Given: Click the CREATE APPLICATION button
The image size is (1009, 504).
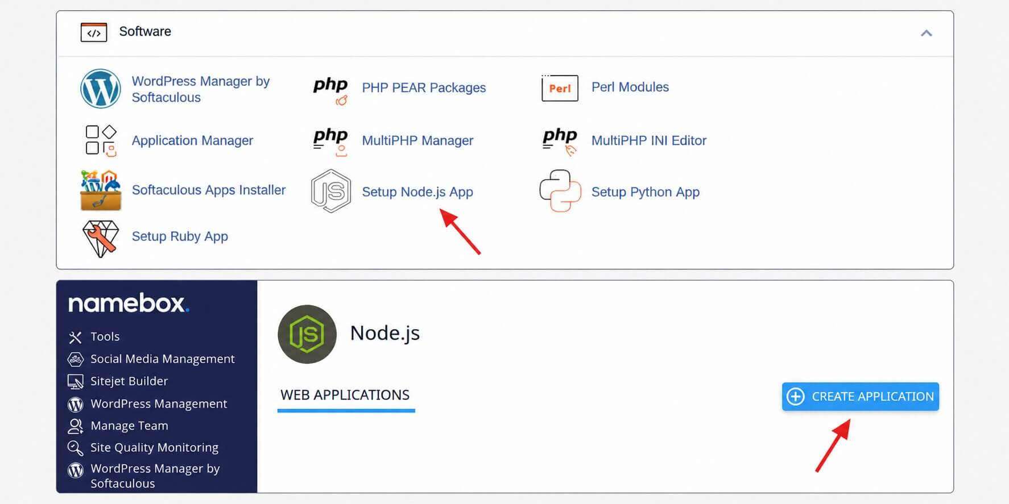Looking at the screenshot, I should coord(861,397).
